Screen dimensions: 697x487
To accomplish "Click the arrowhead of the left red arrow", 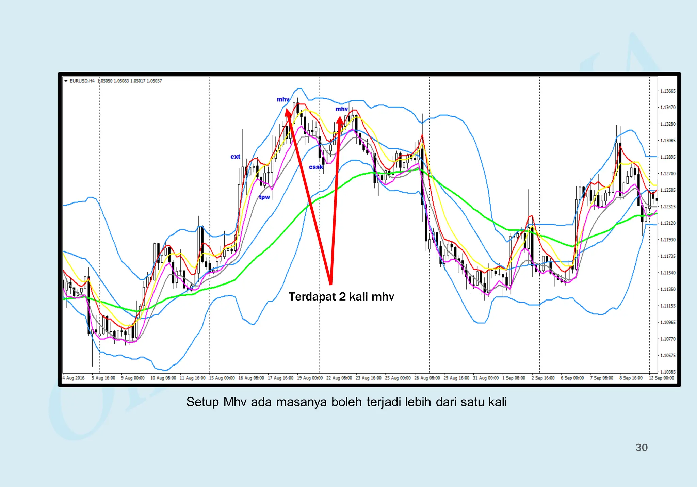I will coord(288,113).
